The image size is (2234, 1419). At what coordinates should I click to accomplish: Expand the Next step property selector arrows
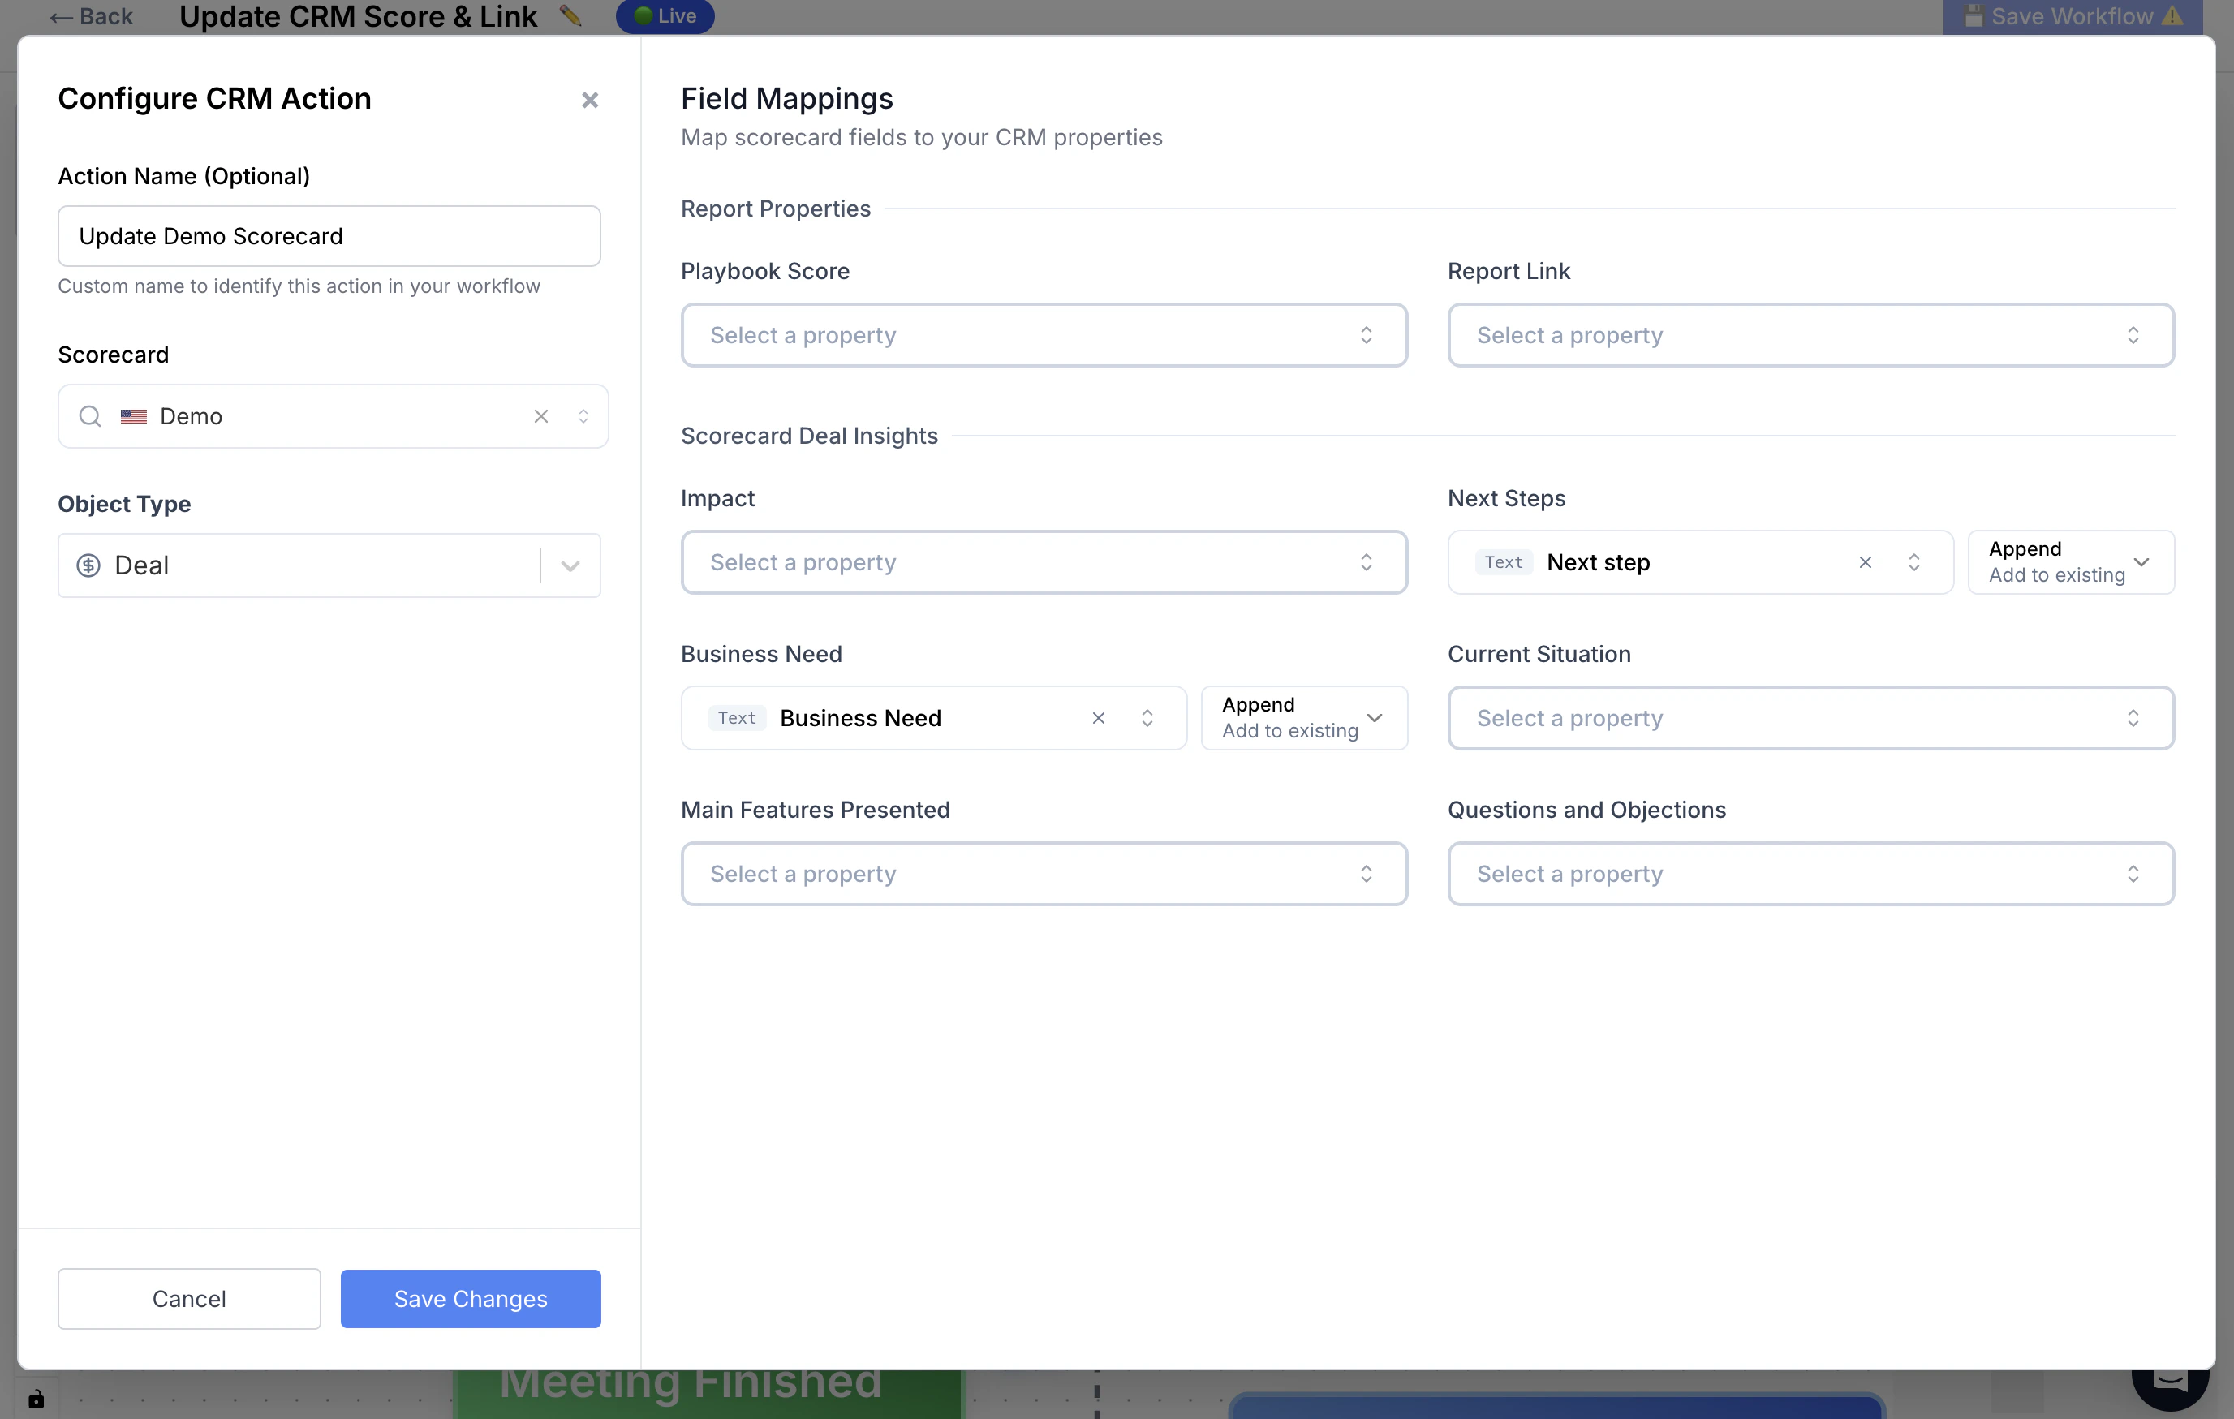tap(1914, 562)
